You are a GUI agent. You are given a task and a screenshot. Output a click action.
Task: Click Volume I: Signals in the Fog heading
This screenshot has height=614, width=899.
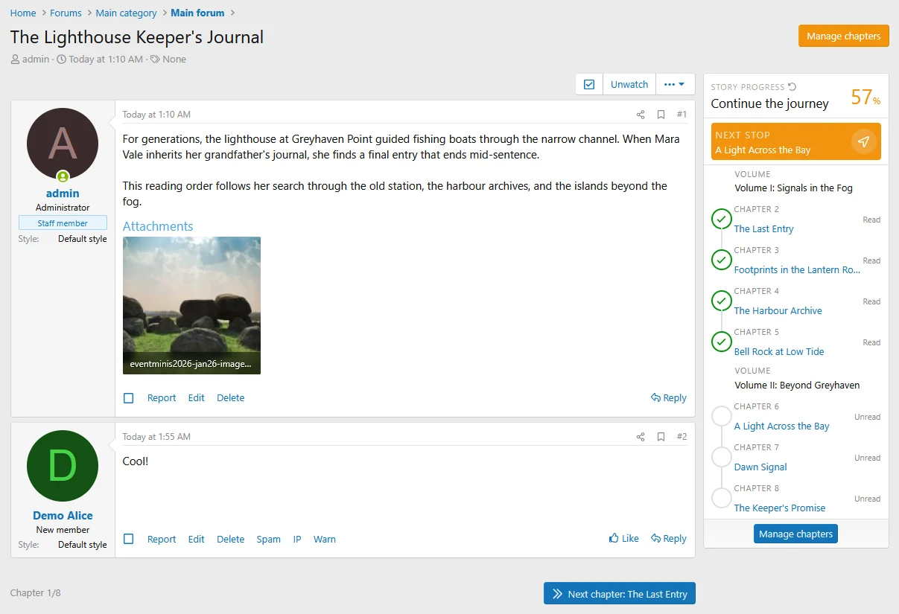[x=793, y=188]
